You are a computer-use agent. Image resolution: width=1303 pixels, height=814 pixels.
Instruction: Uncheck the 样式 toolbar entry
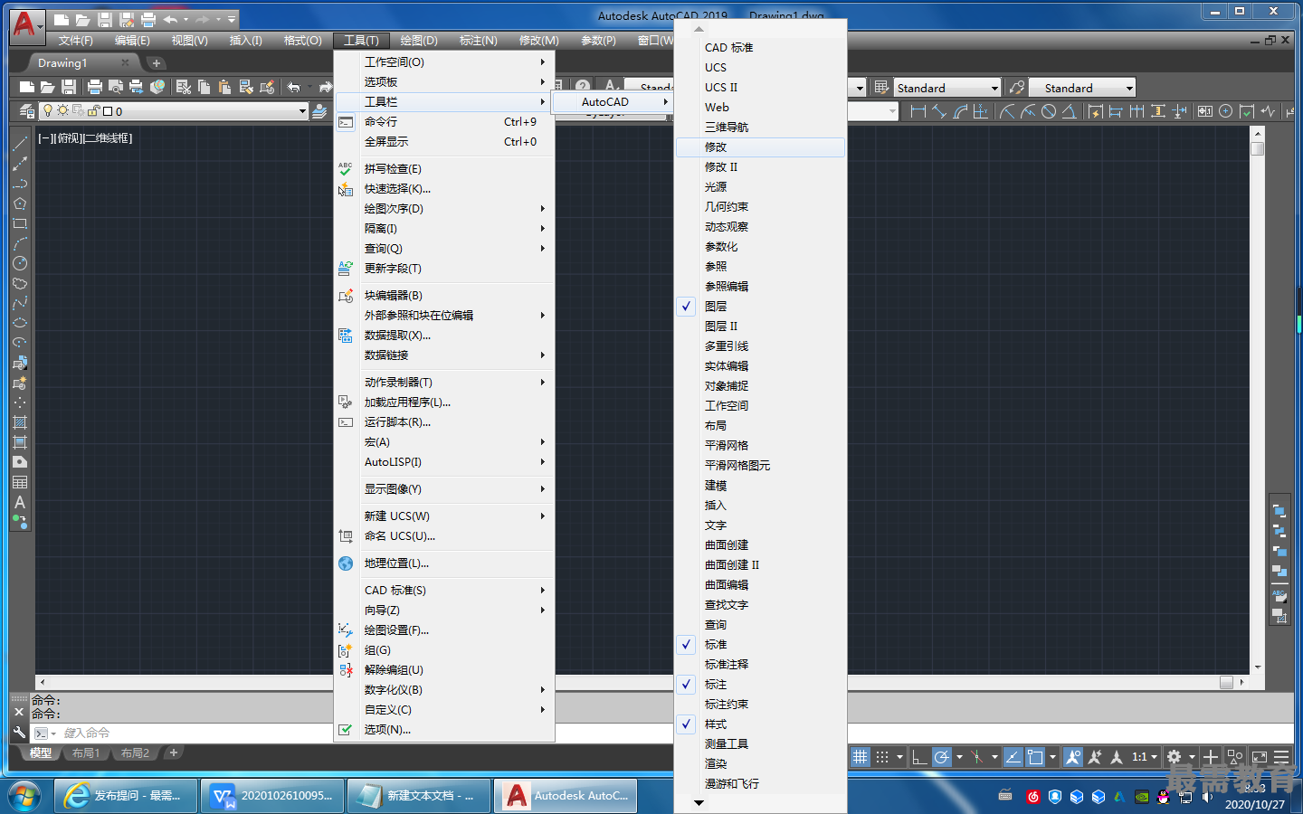coord(760,724)
